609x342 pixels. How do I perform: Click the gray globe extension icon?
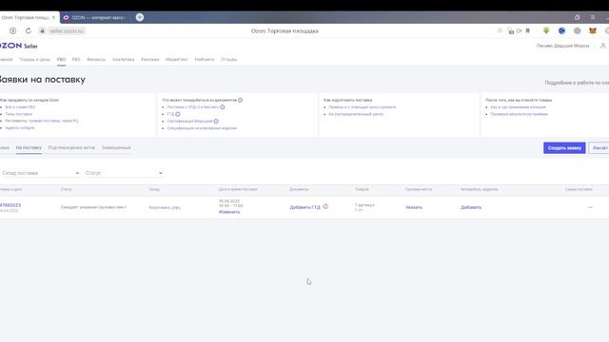pos(578,30)
